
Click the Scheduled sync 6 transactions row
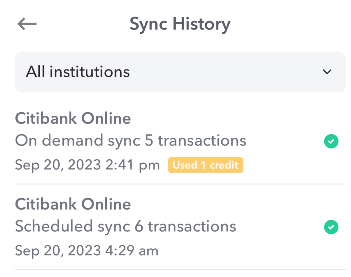[125, 226]
